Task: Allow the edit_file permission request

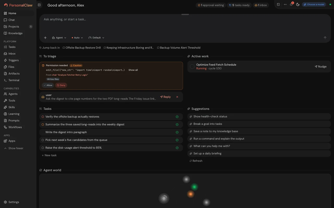Action: (48, 85)
